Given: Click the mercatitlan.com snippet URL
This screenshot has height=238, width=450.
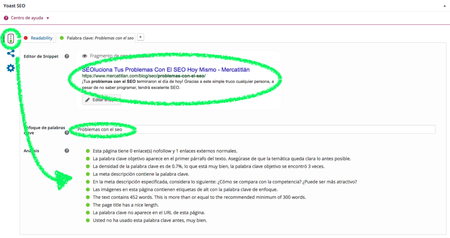Looking at the screenshot, I should click(x=144, y=76).
